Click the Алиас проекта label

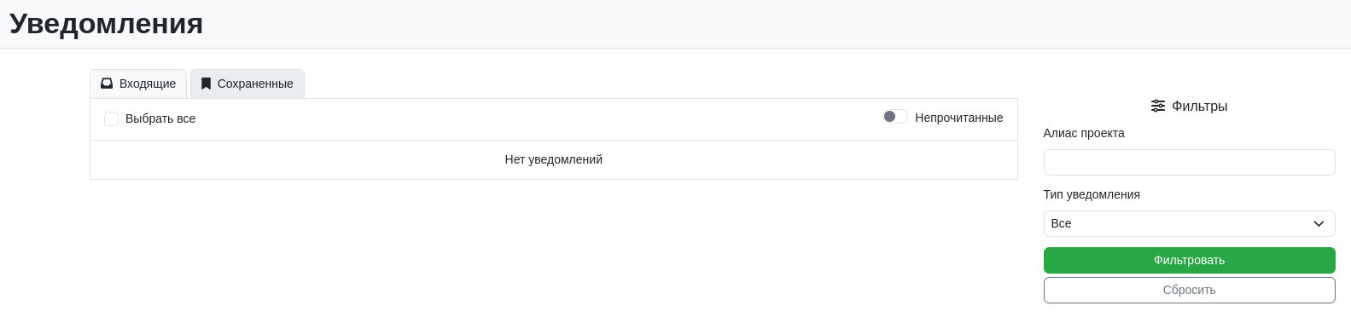[x=1084, y=133]
